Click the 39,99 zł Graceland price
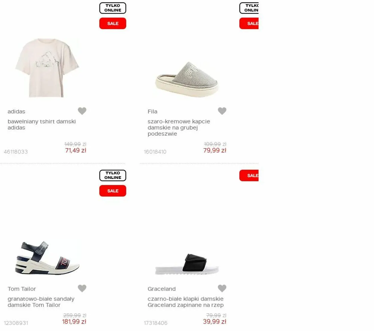The height and width of the screenshot is (331, 374). tap(215, 322)
